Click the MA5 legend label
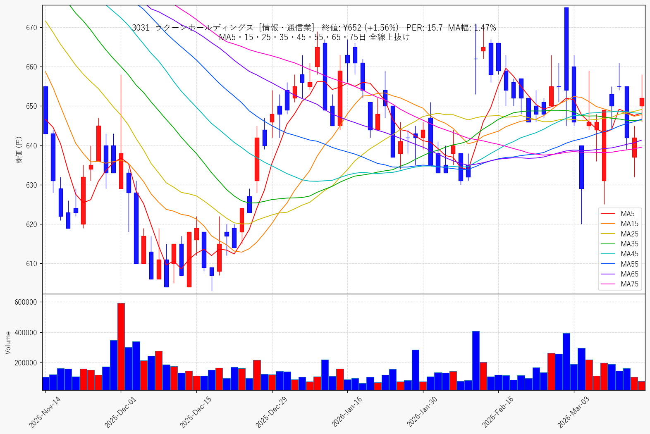This screenshot has height=434, width=650. tap(627, 214)
